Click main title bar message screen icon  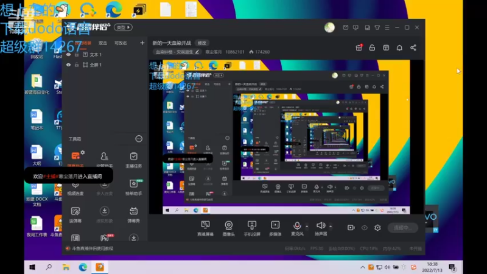(356, 27)
